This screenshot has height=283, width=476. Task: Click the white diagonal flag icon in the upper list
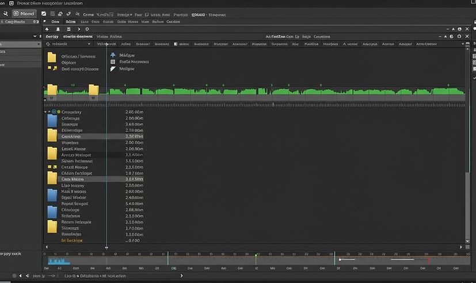click(113, 69)
